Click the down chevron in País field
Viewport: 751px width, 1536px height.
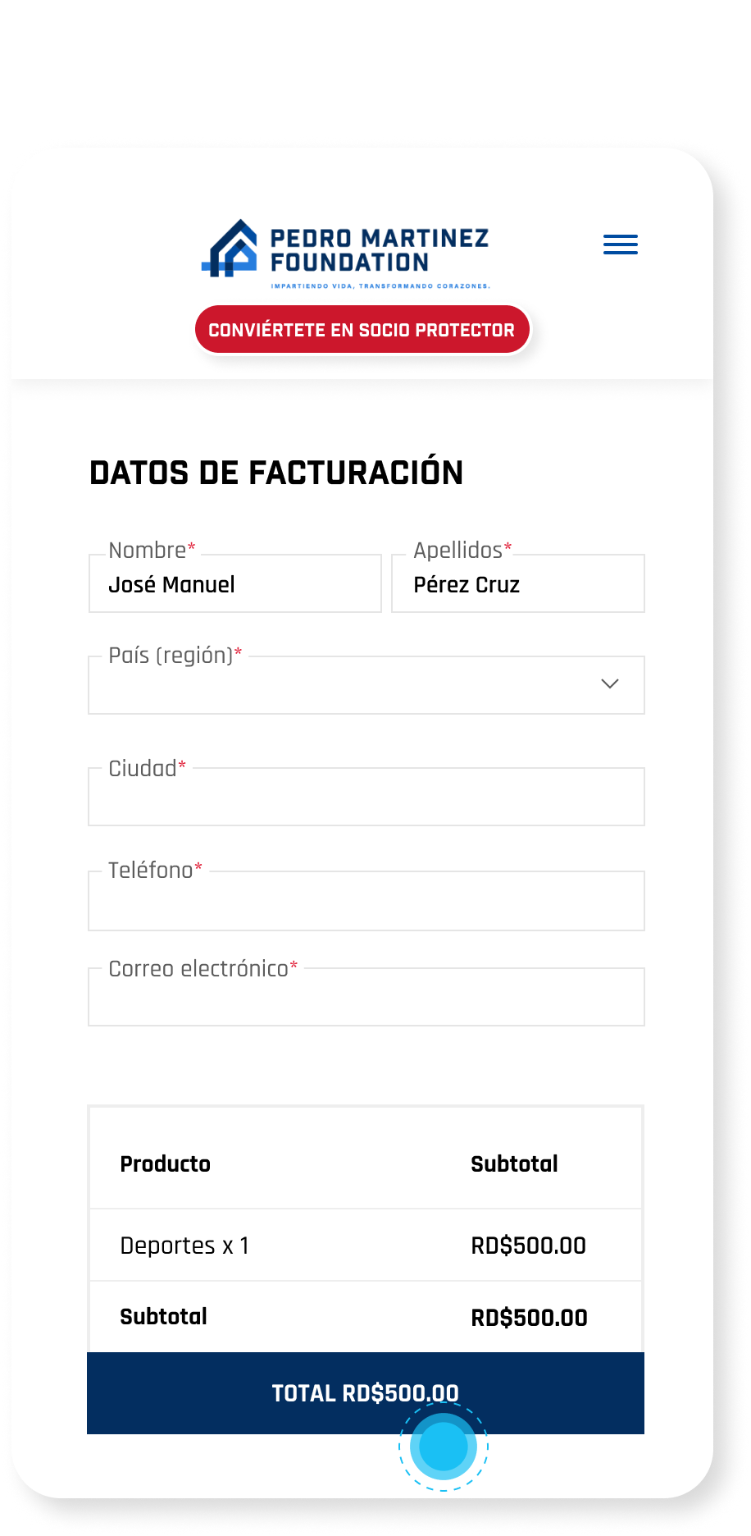coord(610,683)
